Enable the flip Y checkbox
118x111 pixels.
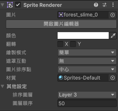(73, 44)
